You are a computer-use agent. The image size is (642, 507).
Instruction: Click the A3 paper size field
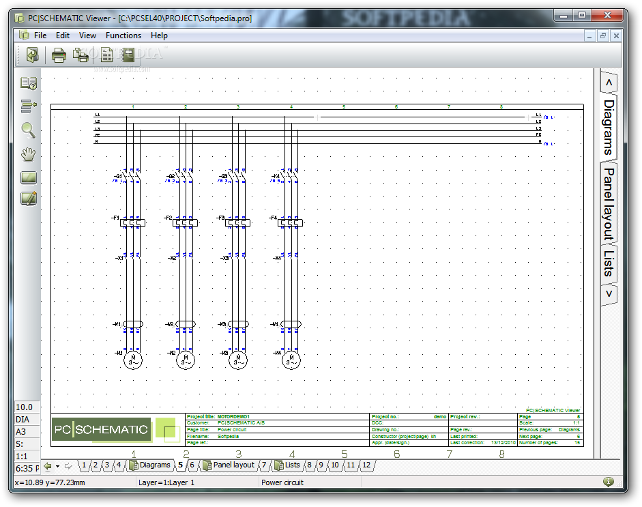27,432
